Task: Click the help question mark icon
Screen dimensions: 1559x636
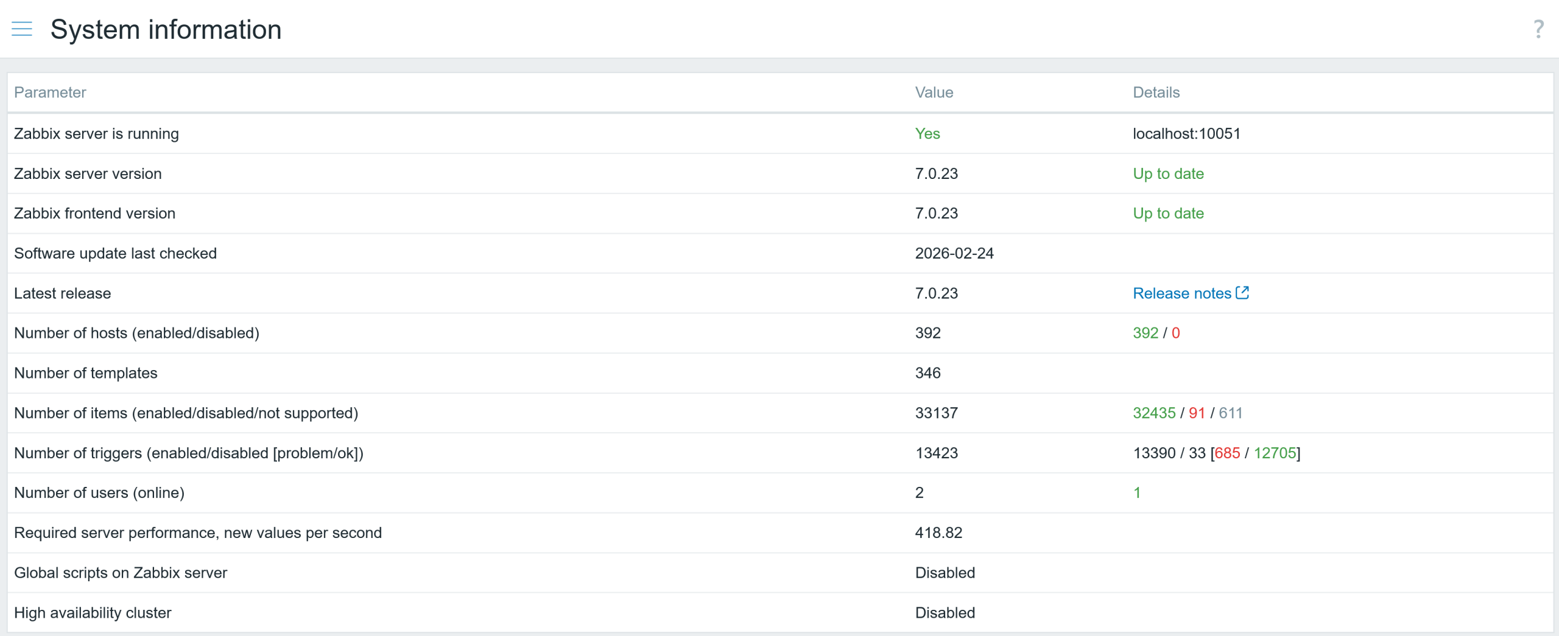Action: pyautogui.click(x=1538, y=29)
